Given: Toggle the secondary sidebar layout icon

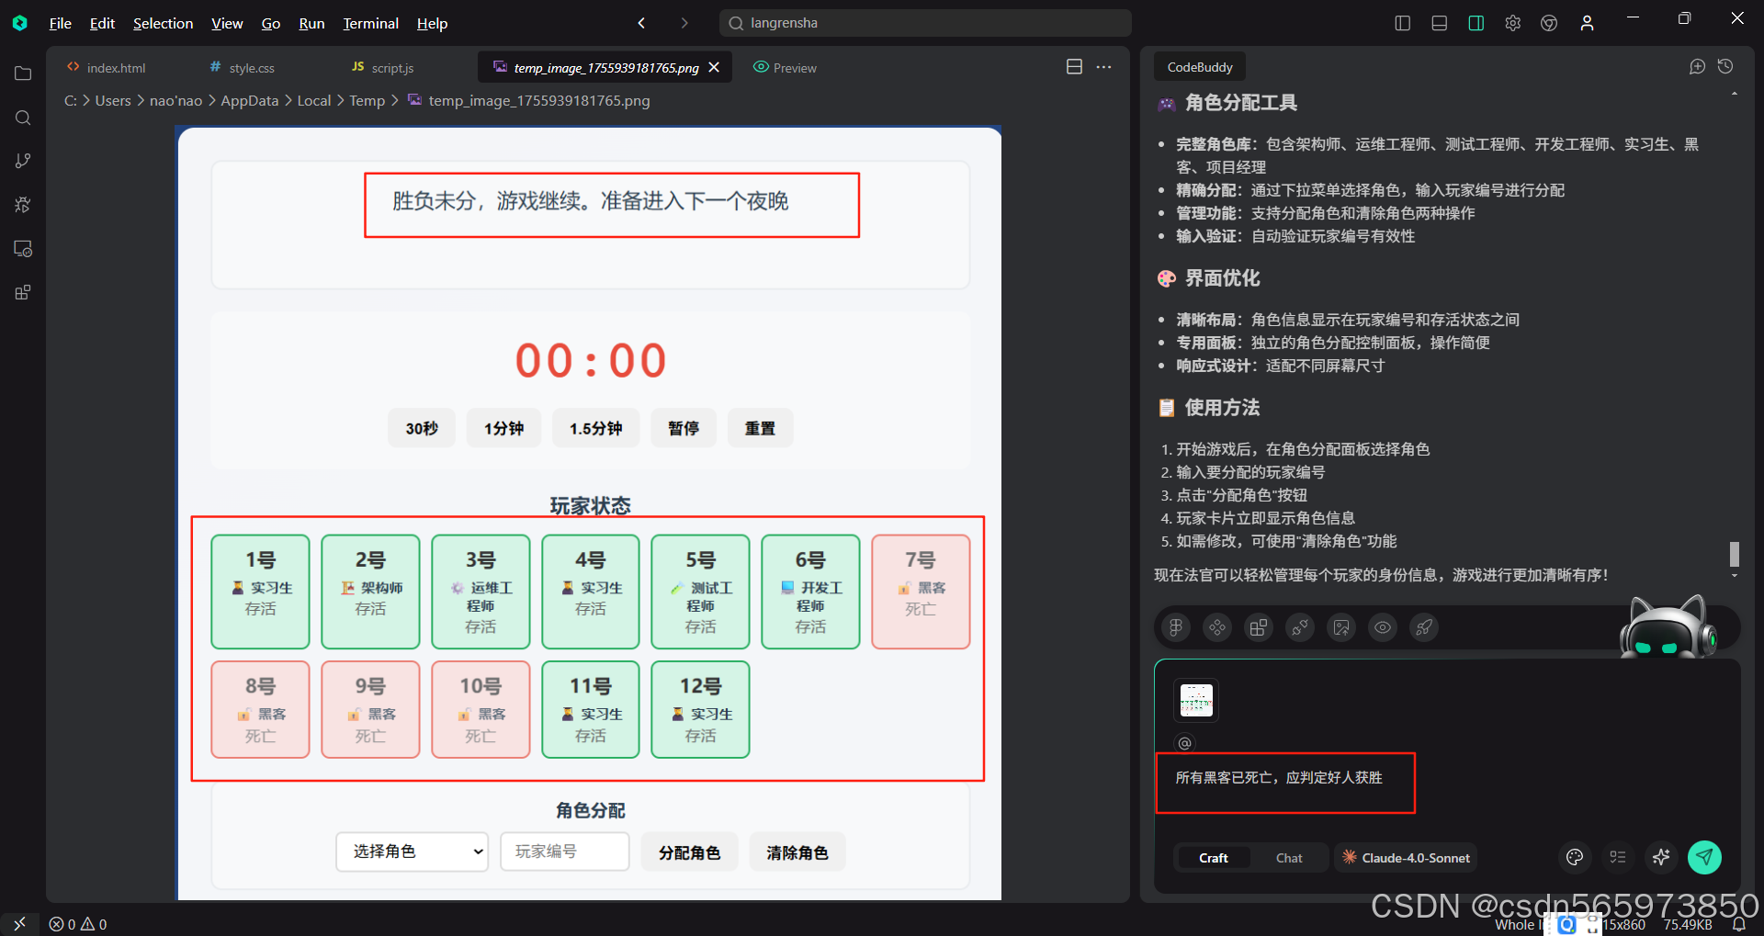Looking at the screenshot, I should pyautogui.click(x=1476, y=22).
